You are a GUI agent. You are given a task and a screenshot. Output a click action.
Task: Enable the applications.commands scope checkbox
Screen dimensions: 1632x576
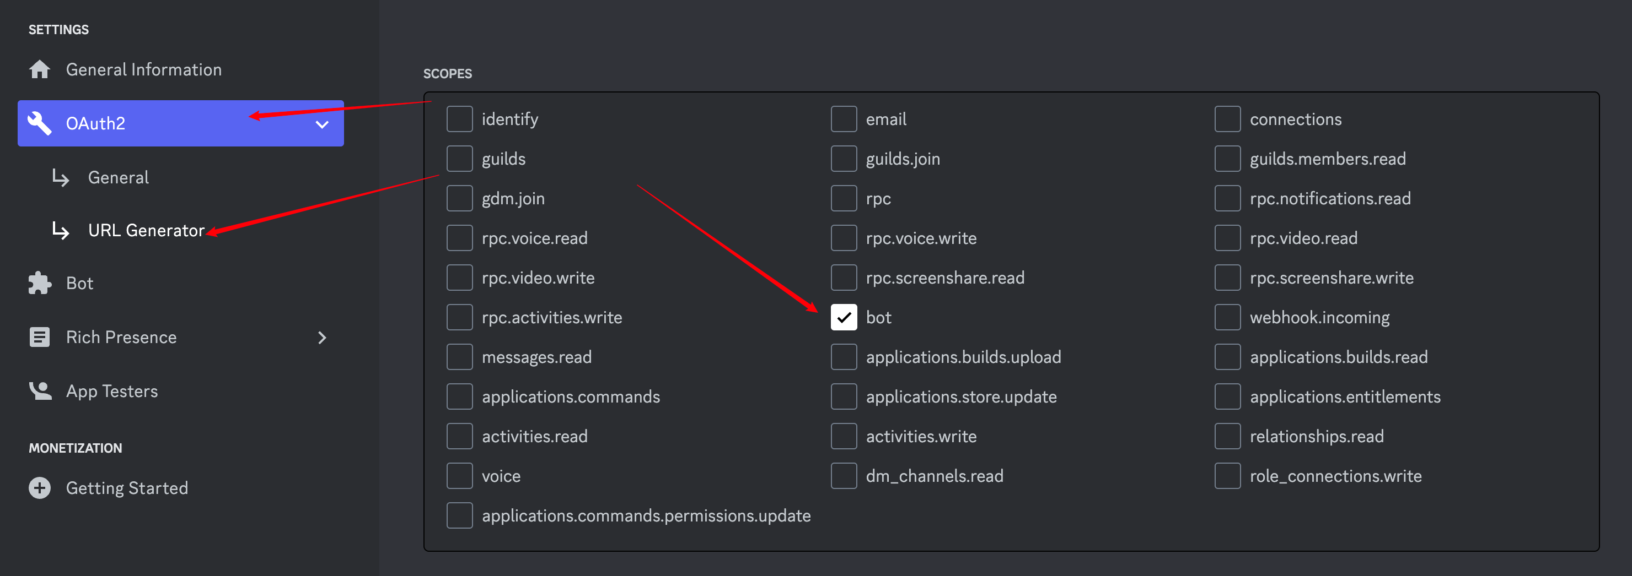[459, 397]
